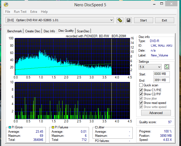
Task: Click the PI Errors graph area
Action: click(72, 57)
